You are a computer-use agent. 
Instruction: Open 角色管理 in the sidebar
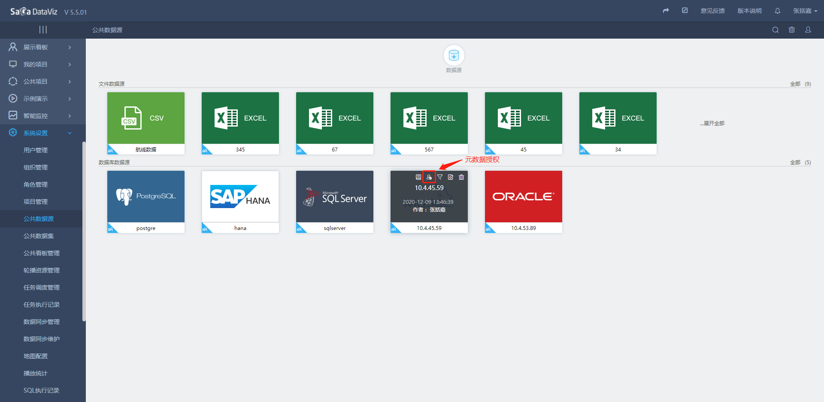(36, 184)
